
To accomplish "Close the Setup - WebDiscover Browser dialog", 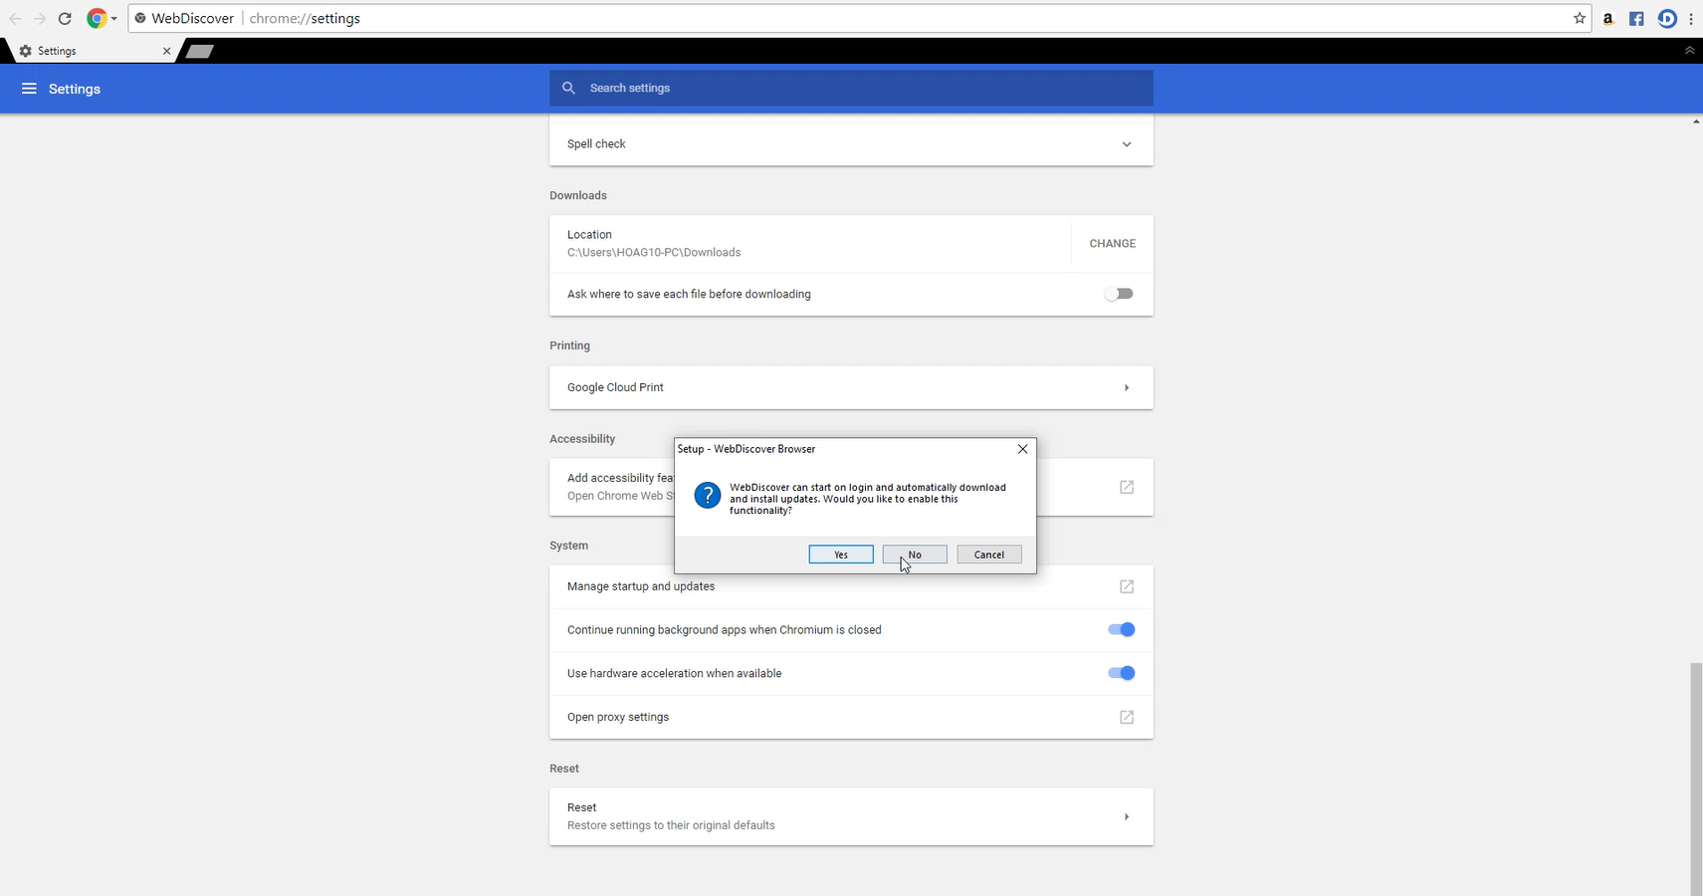I will 1022,449.
